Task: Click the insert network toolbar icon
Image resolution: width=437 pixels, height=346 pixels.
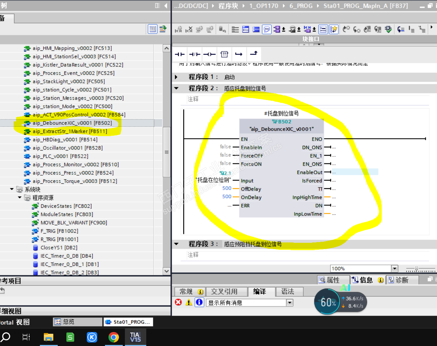Action: [x=178, y=29]
